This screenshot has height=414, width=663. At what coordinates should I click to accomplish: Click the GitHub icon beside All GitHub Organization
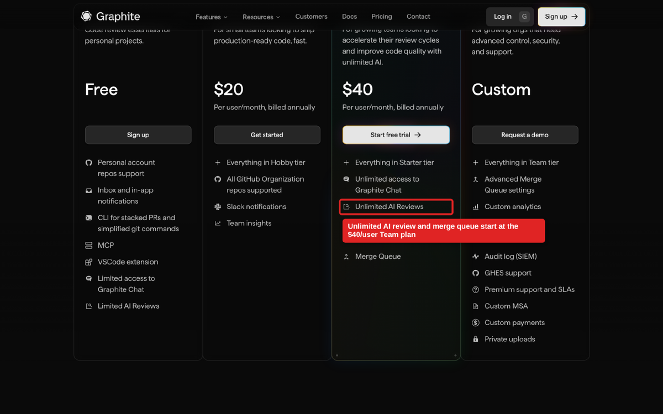point(218,179)
